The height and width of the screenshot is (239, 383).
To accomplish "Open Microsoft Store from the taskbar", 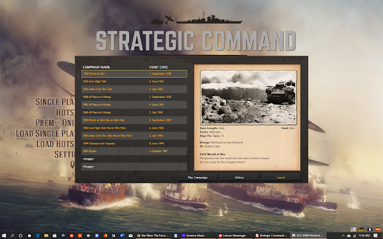I will pyautogui.click(x=54, y=235).
